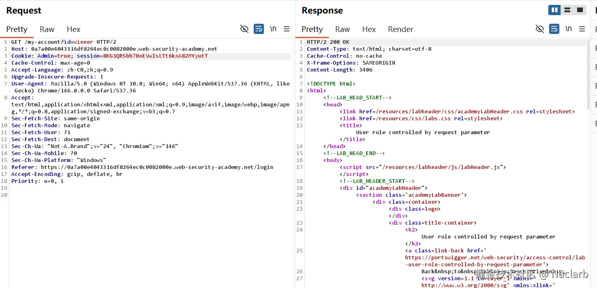Click the 'Sec-Ch-Ua-Mobile: ?0' header
597x288 pixels.
coord(44,153)
